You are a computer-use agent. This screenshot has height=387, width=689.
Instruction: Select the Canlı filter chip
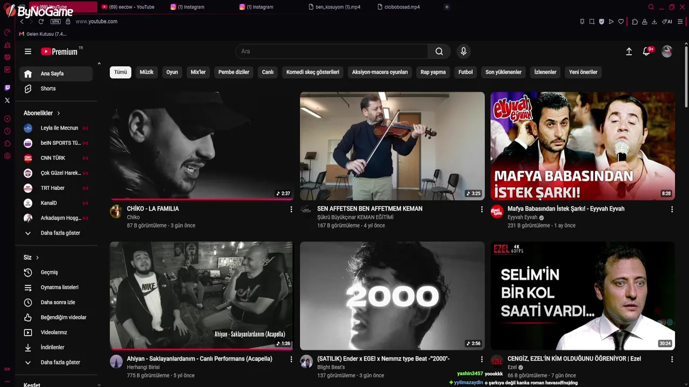(x=268, y=72)
